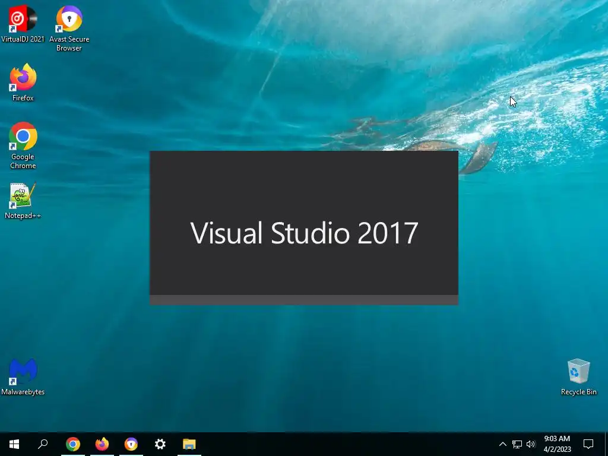Select the Firefox desktop shortcut
The width and height of the screenshot is (608, 456).
(23, 82)
